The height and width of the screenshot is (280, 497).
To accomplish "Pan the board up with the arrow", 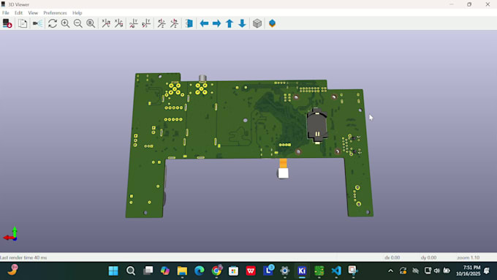I will click(229, 23).
